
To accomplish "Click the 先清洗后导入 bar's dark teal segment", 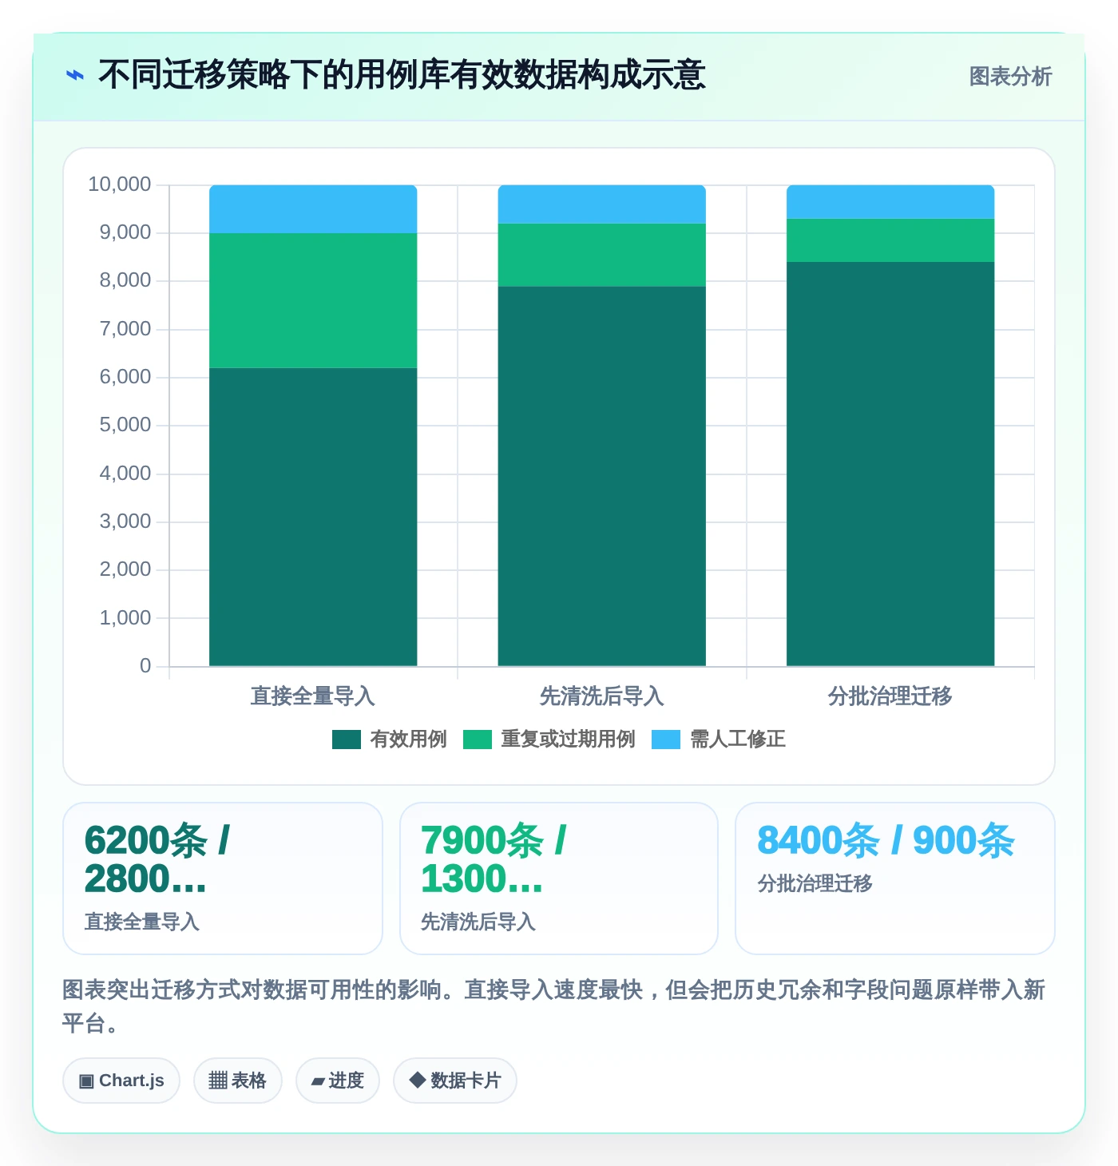I will [x=602, y=476].
